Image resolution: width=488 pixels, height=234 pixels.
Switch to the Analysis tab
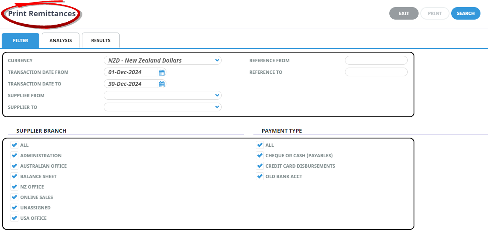(x=61, y=40)
